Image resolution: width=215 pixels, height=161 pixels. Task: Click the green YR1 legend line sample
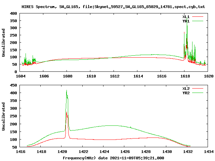[198, 21]
